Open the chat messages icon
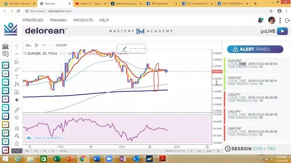 click(5, 54)
